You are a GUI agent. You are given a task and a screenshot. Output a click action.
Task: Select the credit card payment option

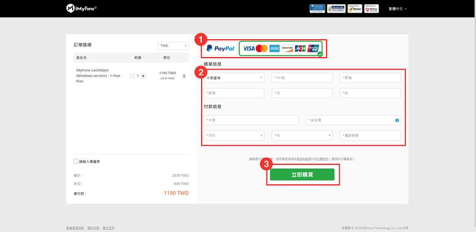pyautogui.click(x=281, y=49)
